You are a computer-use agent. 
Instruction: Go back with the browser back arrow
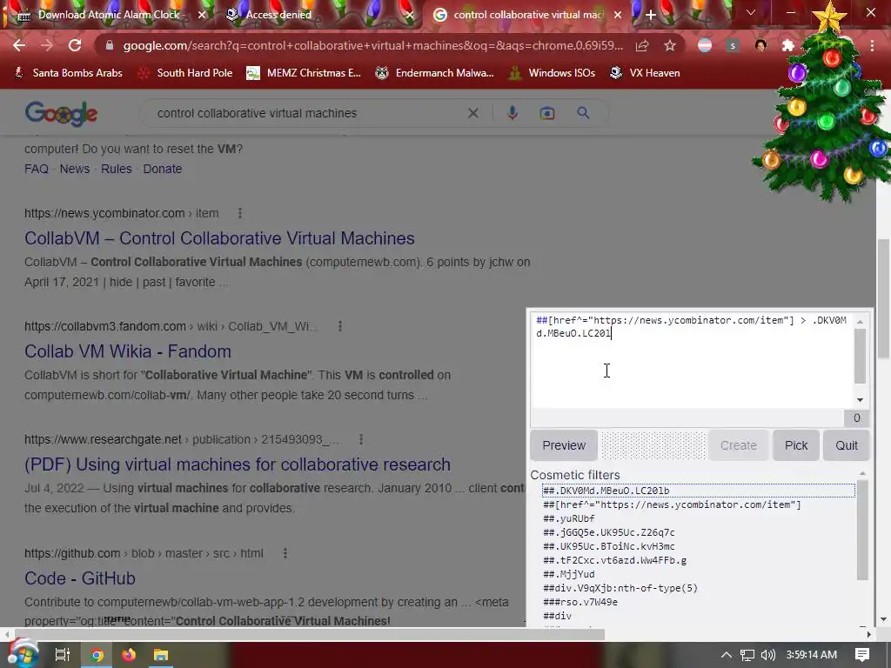pos(19,46)
